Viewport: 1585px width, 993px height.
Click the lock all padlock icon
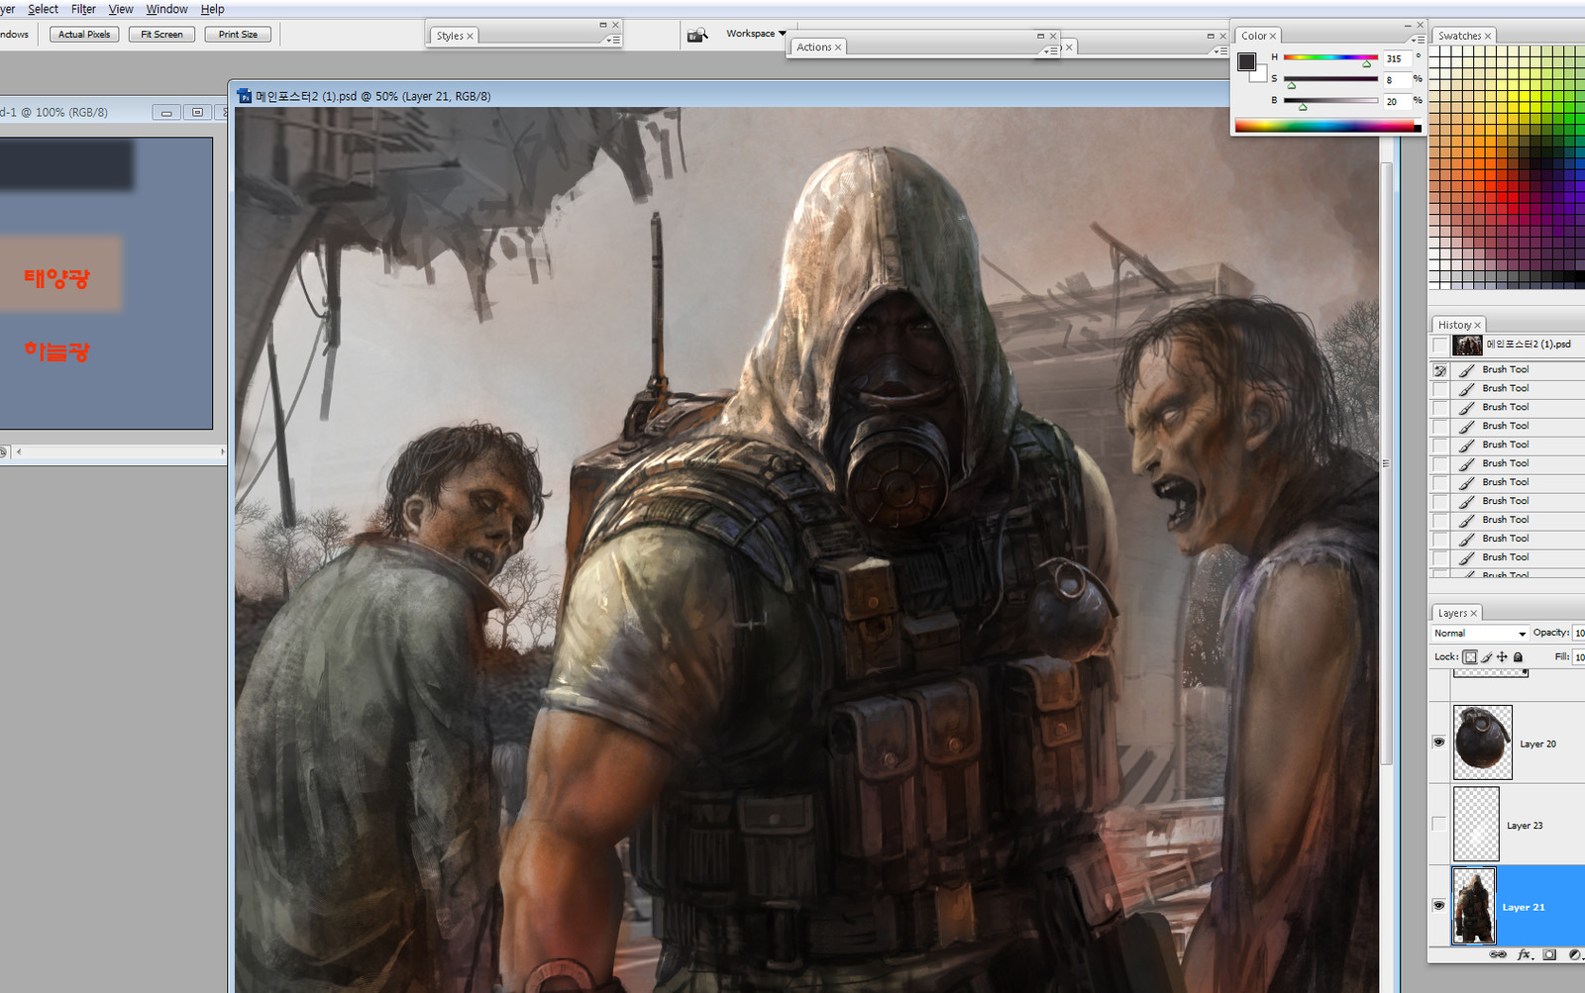[x=1518, y=657]
